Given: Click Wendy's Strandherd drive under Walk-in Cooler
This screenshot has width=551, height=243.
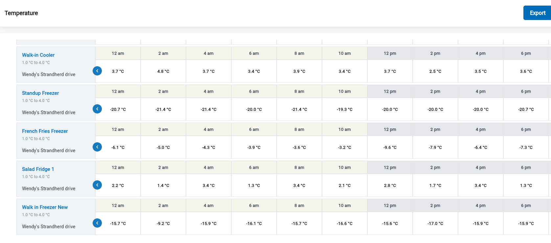Looking at the screenshot, I should tap(49, 74).
